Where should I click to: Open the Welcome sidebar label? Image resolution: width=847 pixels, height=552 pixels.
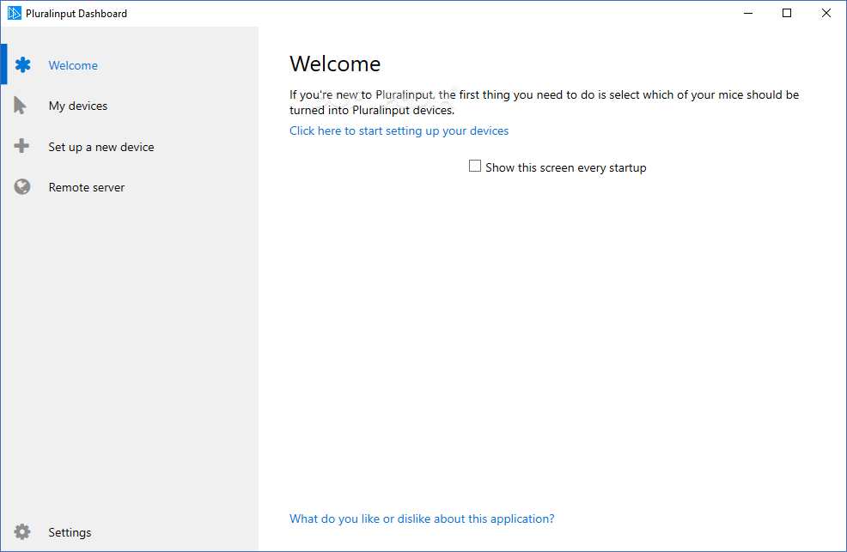click(73, 65)
